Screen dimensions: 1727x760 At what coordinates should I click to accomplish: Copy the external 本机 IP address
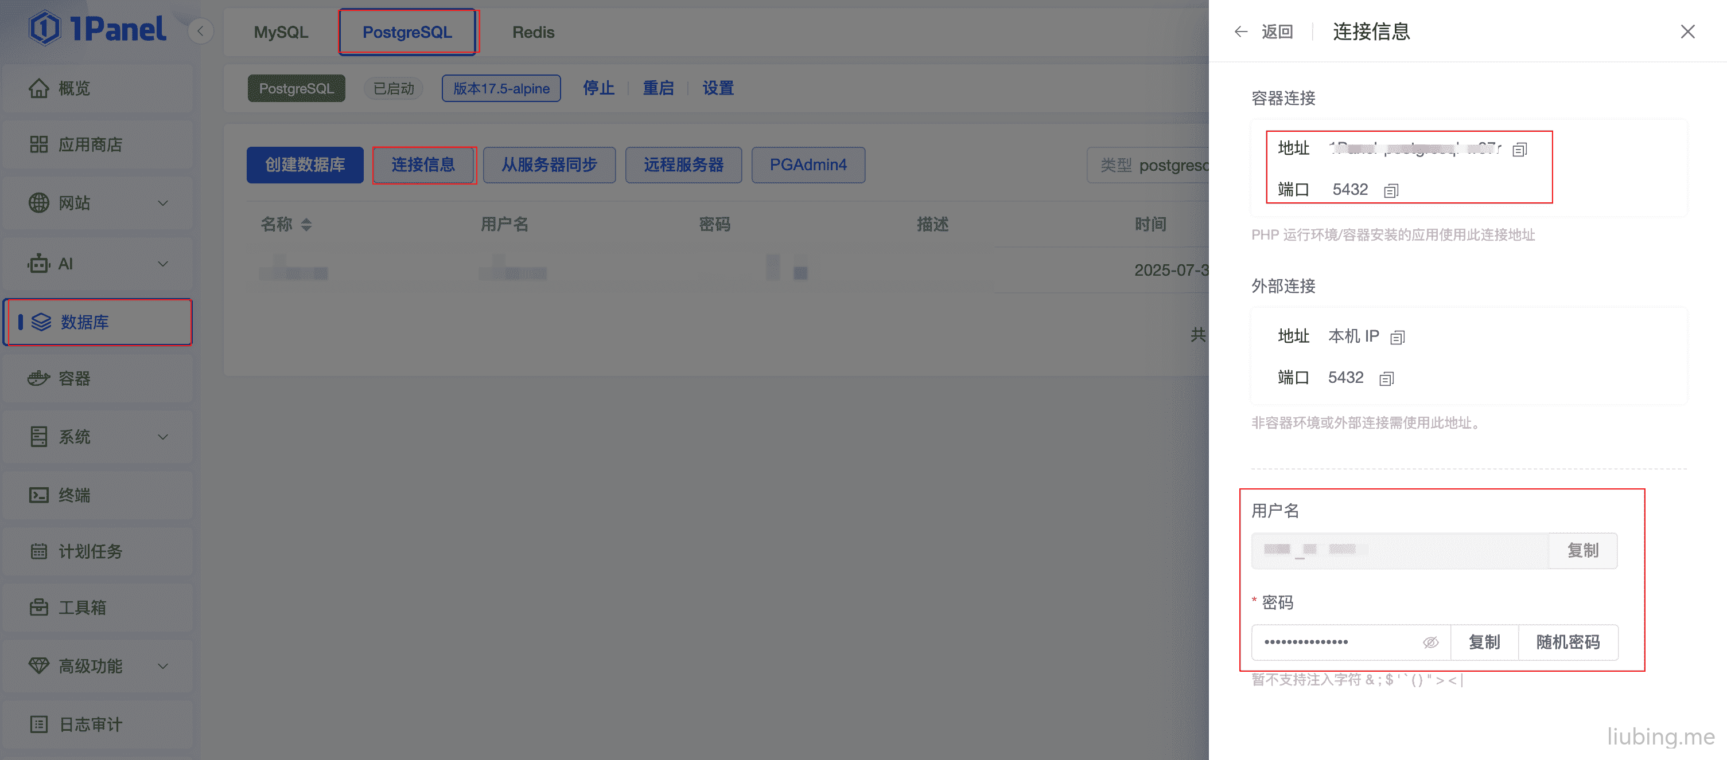tap(1397, 338)
